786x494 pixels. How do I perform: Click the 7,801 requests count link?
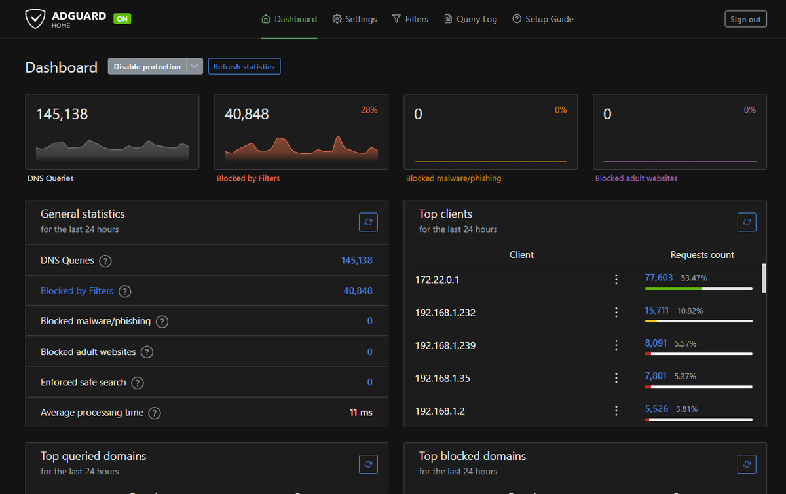pyautogui.click(x=656, y=376)
